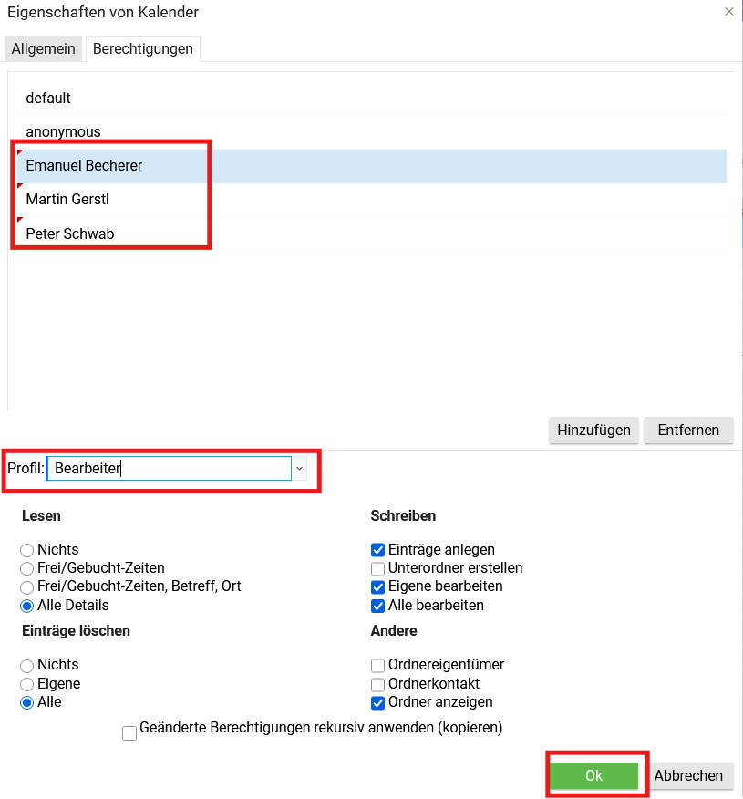Viewport: 743px width, 799px height.
Task: Click the Hinzufügen button
Action: click(593, 431)
